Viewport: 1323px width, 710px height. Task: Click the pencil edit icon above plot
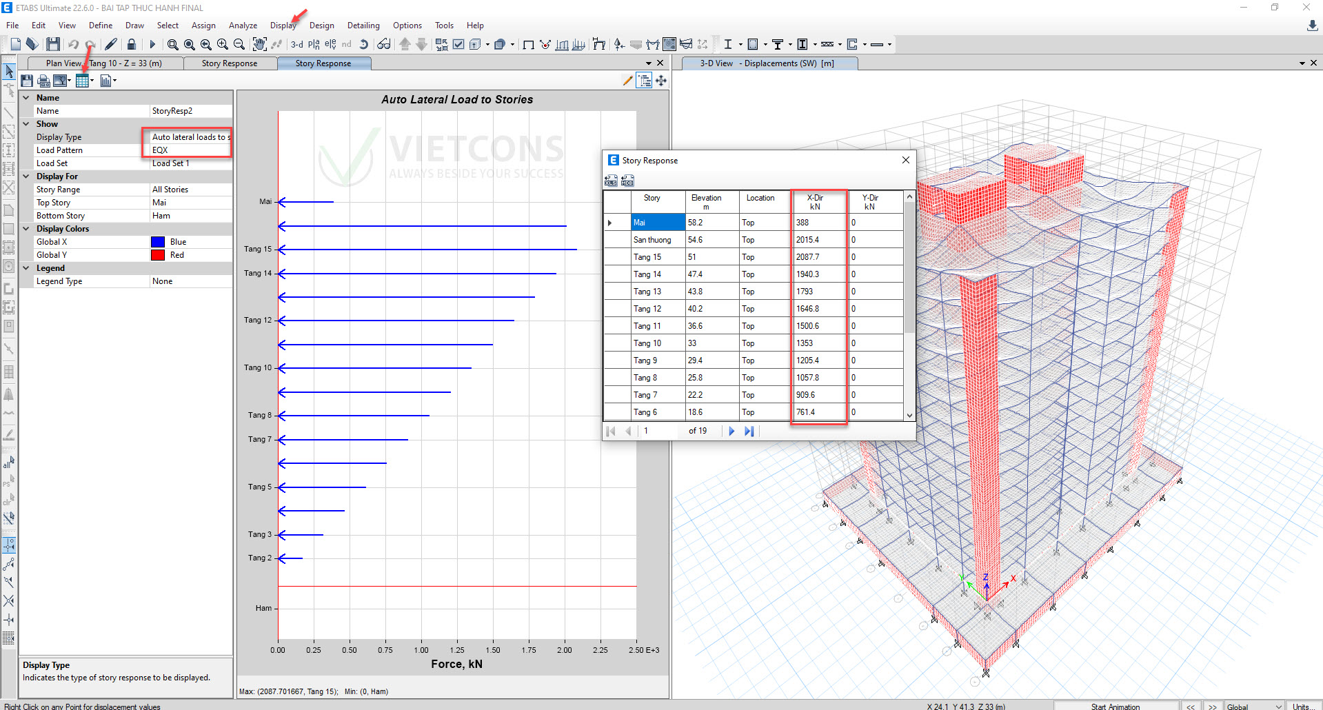click(x=627, y=81)
